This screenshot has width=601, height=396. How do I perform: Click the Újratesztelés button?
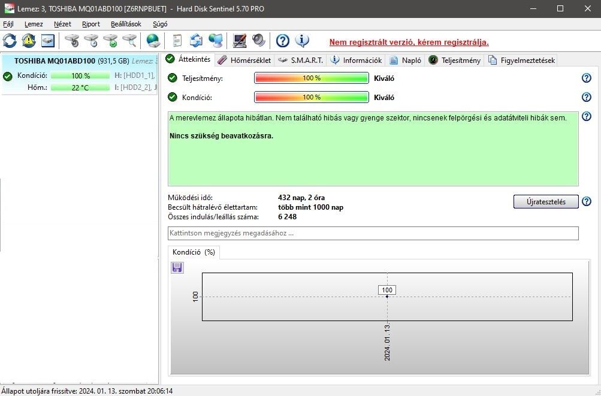pyautogui.click(x=546, y=202)
